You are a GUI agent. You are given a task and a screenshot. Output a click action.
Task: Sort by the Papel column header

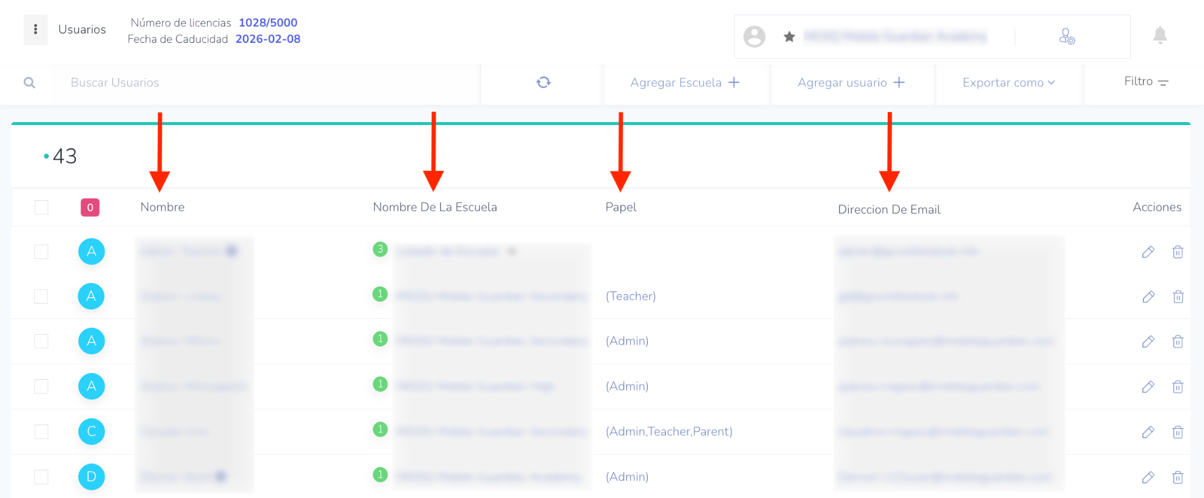pos(621,207)
